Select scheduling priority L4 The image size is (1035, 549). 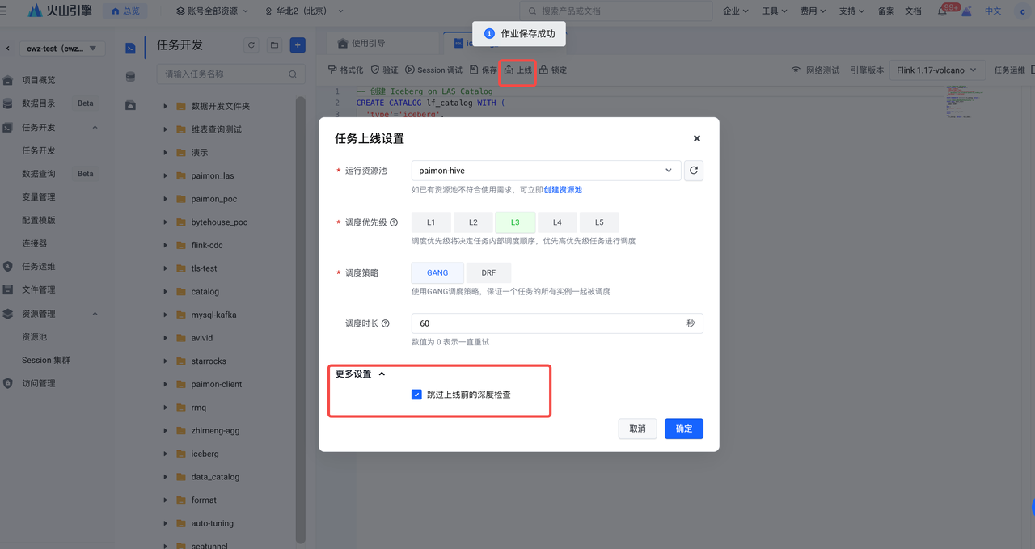[x=557, y=222]
